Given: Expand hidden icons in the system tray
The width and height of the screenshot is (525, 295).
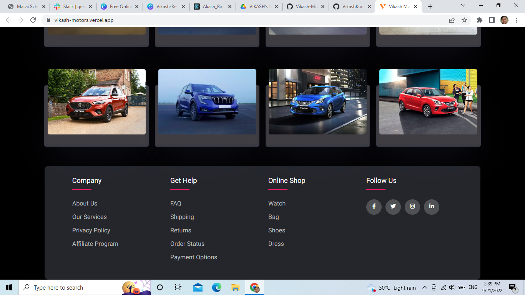Looking at the screenshot, I should pyautogui.click(x=425, y=287).
